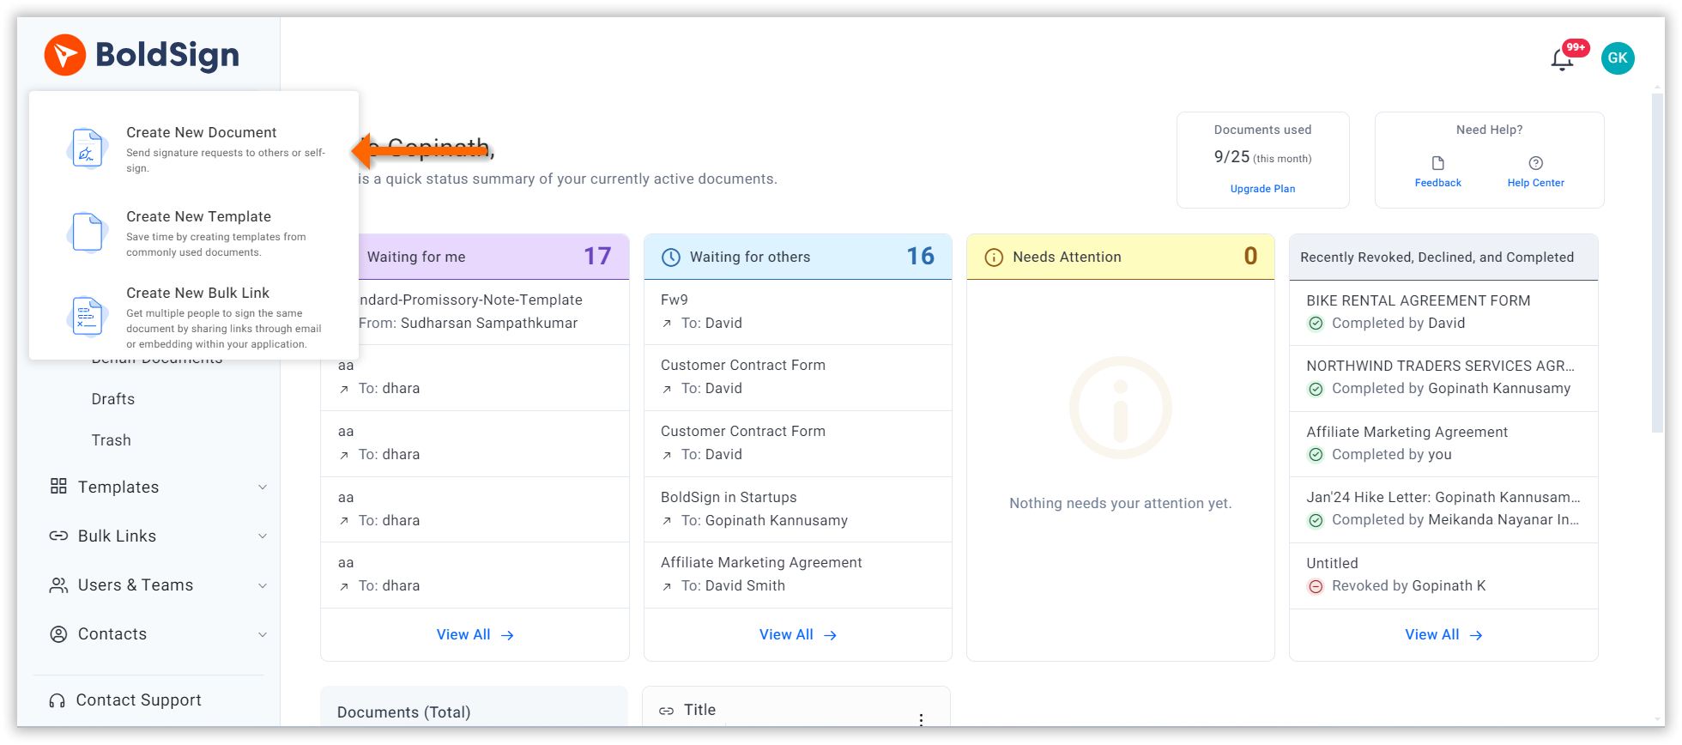Screen dimensions: 1682x745
Task: Open the Help Center link
Action: [1536, 183]
